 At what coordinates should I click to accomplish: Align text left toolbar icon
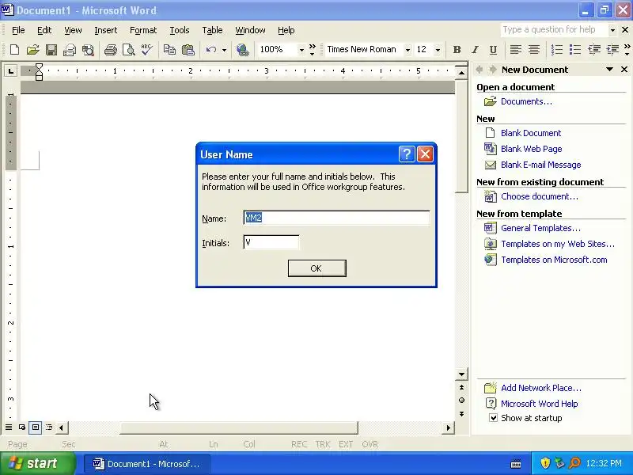pyautogui.click(x=515, y=50)
